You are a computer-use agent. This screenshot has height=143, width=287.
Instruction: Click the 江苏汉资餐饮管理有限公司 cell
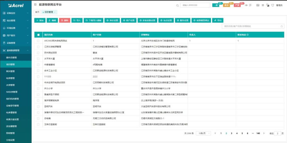[105, 47]
